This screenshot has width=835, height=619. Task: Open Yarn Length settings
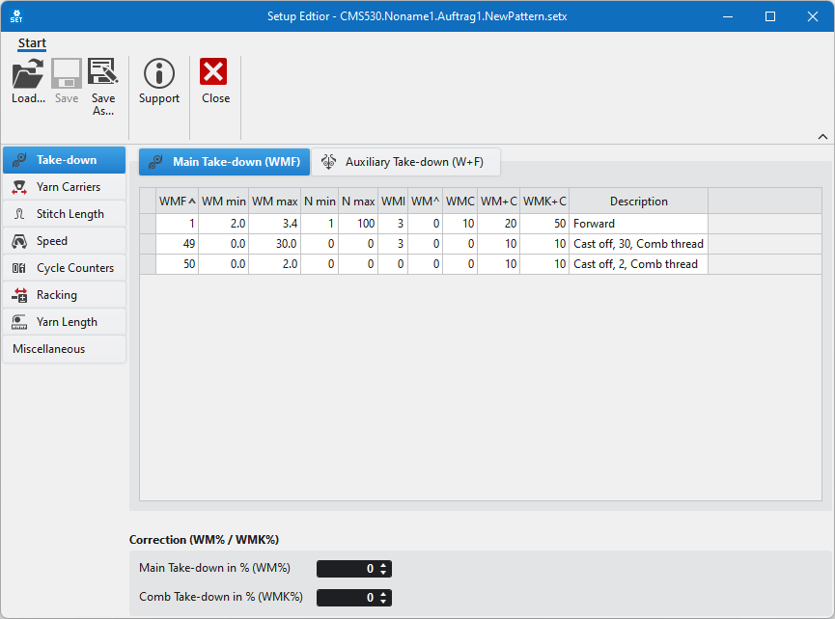65,322
